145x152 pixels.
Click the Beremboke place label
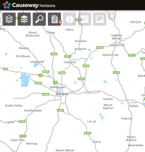[x=136, y=145]
